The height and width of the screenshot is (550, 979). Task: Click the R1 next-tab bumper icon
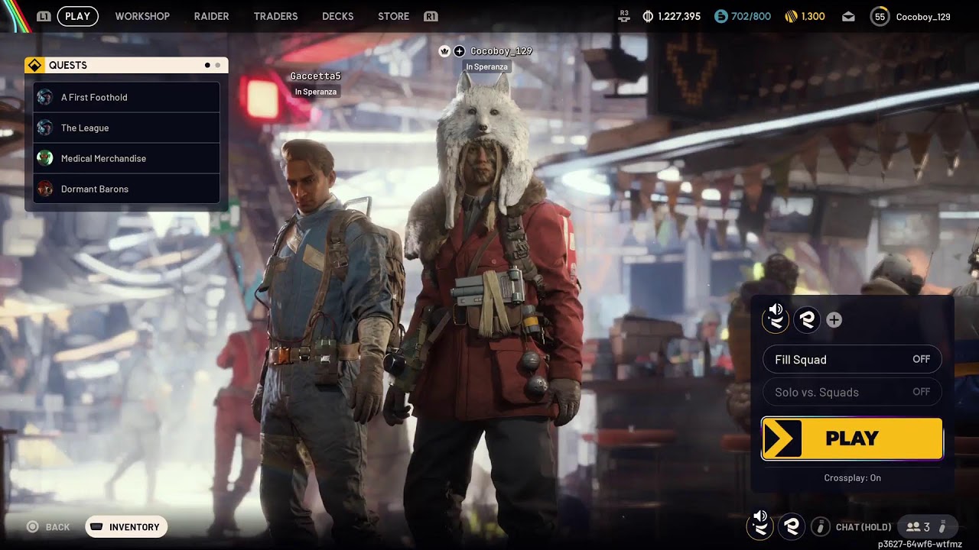pyautogui.click(x=430, y=16)
